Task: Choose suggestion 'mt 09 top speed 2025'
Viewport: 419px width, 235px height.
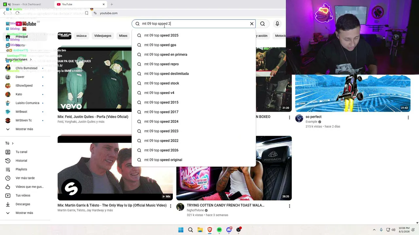Action: coord(193,35)
